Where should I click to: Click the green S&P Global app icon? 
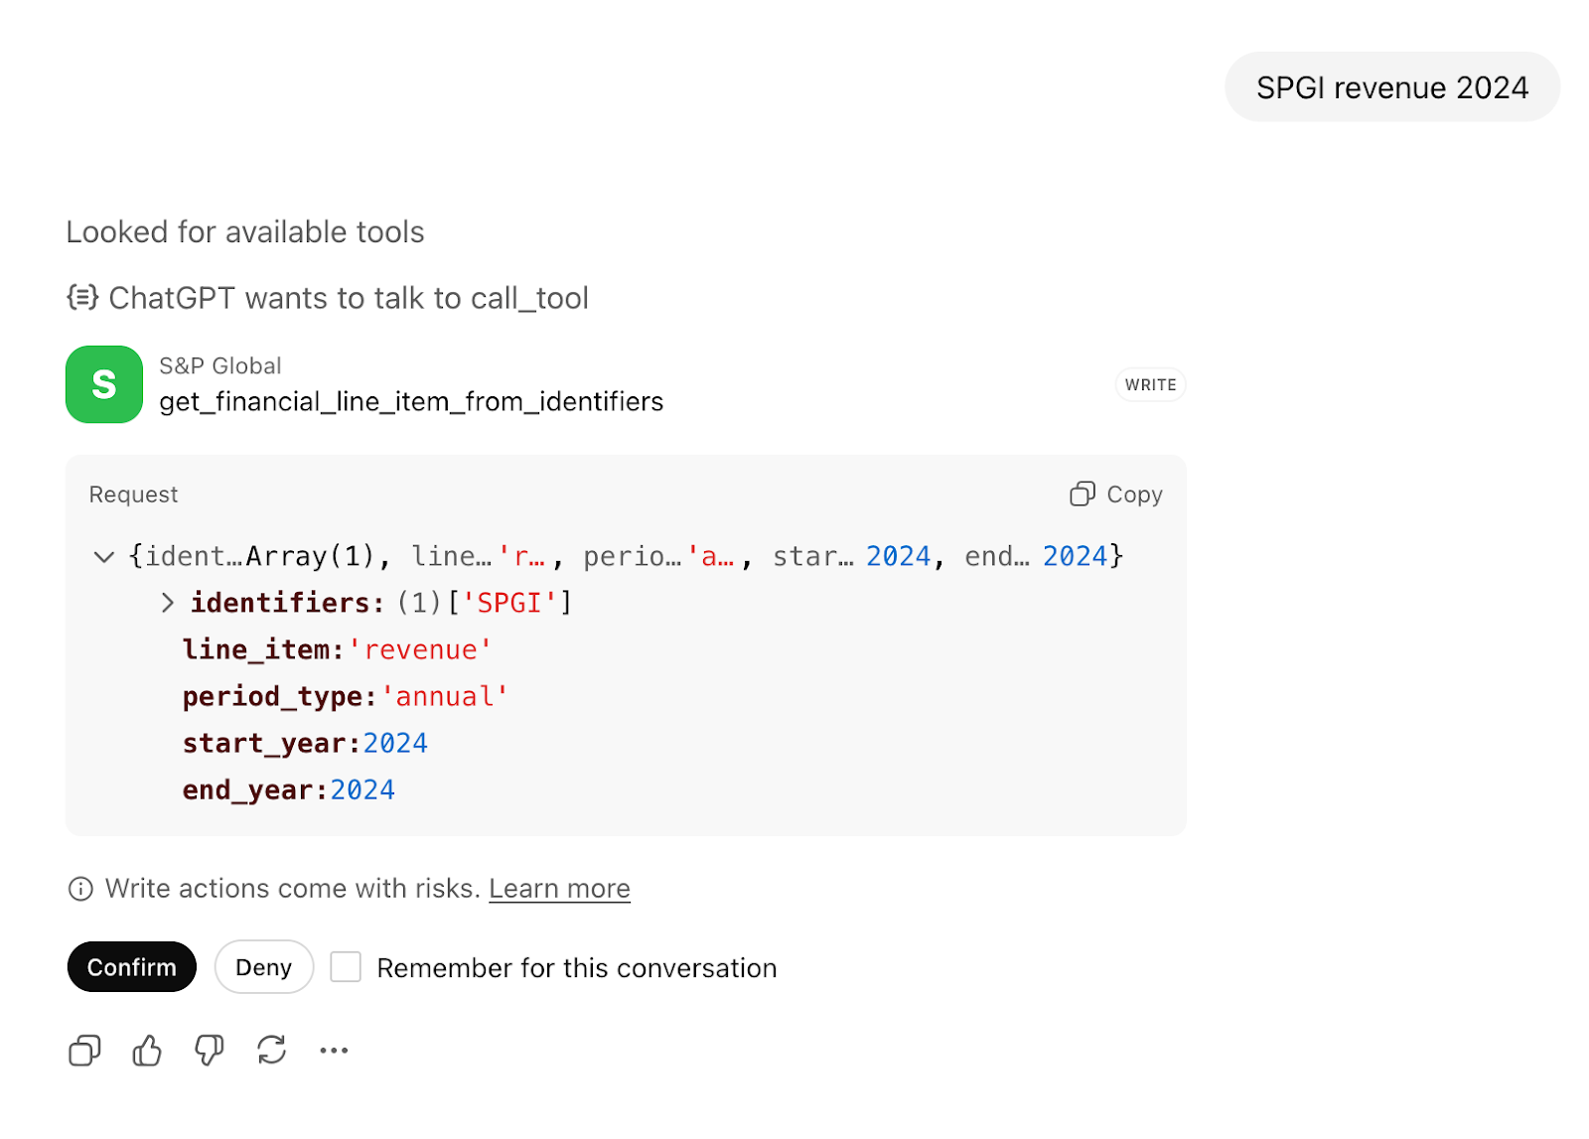tap(104, 384)
